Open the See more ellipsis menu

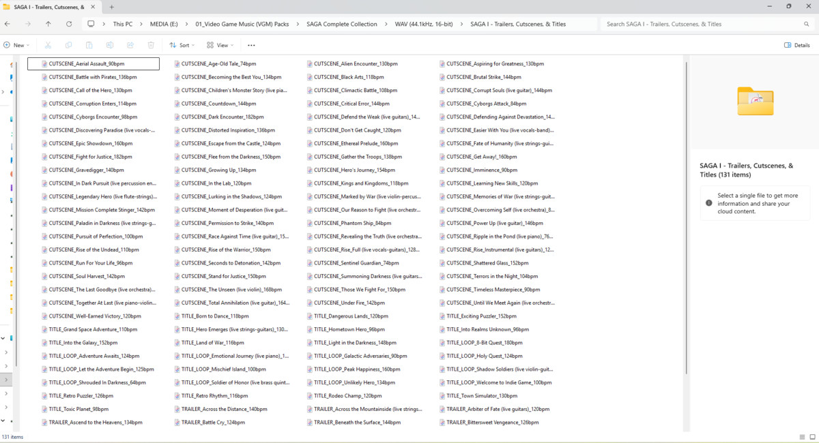pyautogui.click(x=251, y=45)
